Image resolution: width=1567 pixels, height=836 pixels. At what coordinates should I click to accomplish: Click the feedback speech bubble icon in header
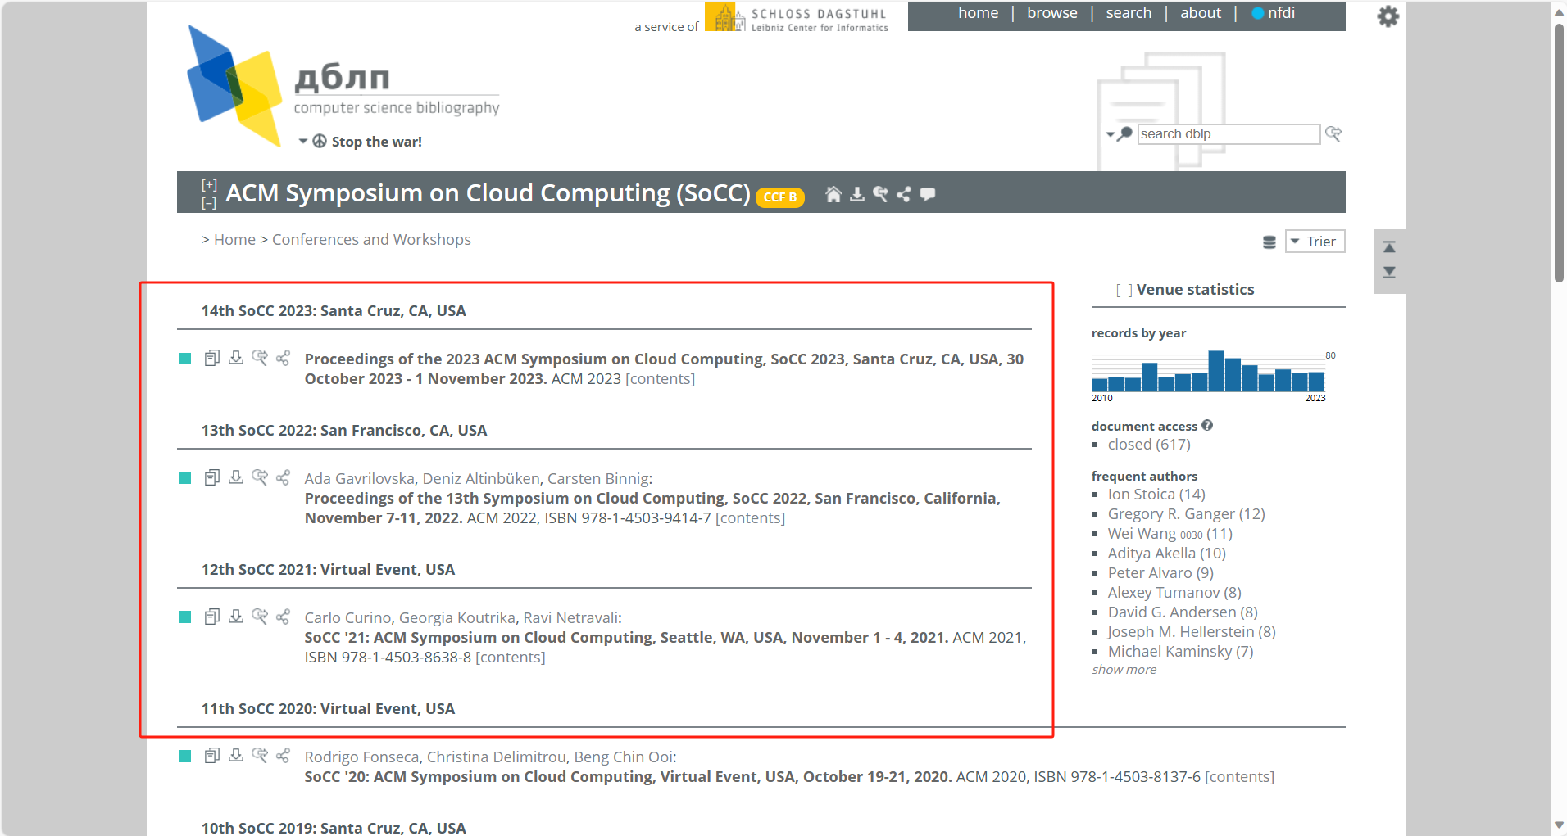(928, 194)
